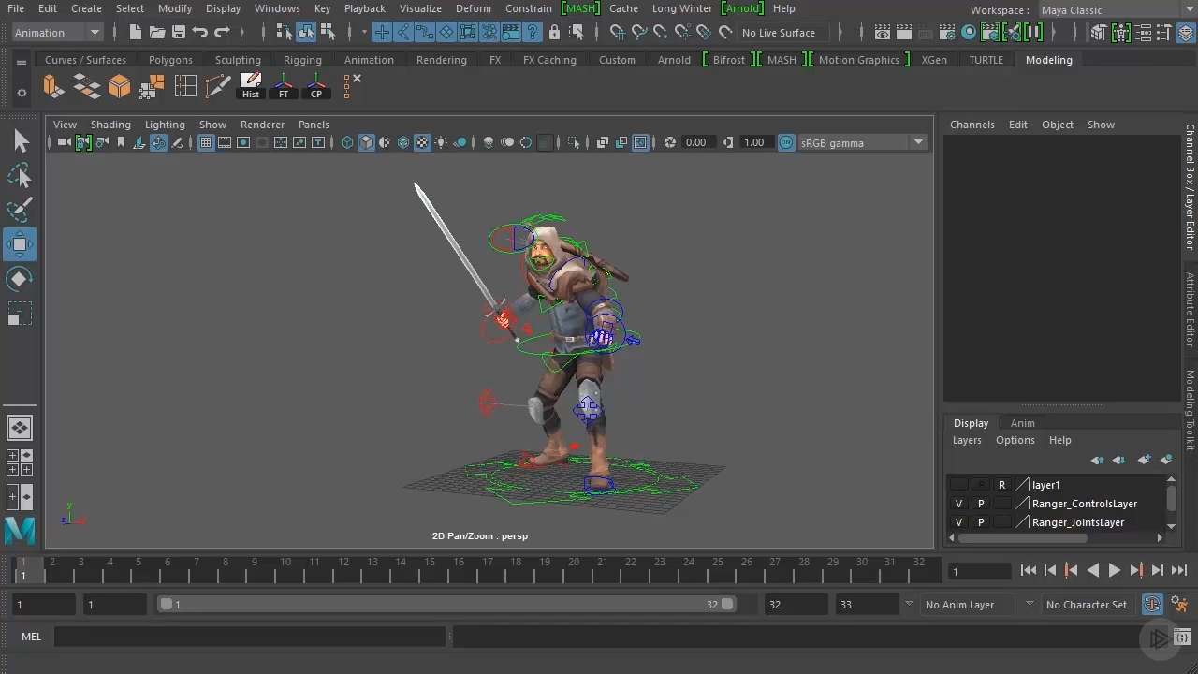The height and width of the screenshot is (674, 1198).
Task: Switch to the Rigging shelf tab
Action: [x=302, y=60]
